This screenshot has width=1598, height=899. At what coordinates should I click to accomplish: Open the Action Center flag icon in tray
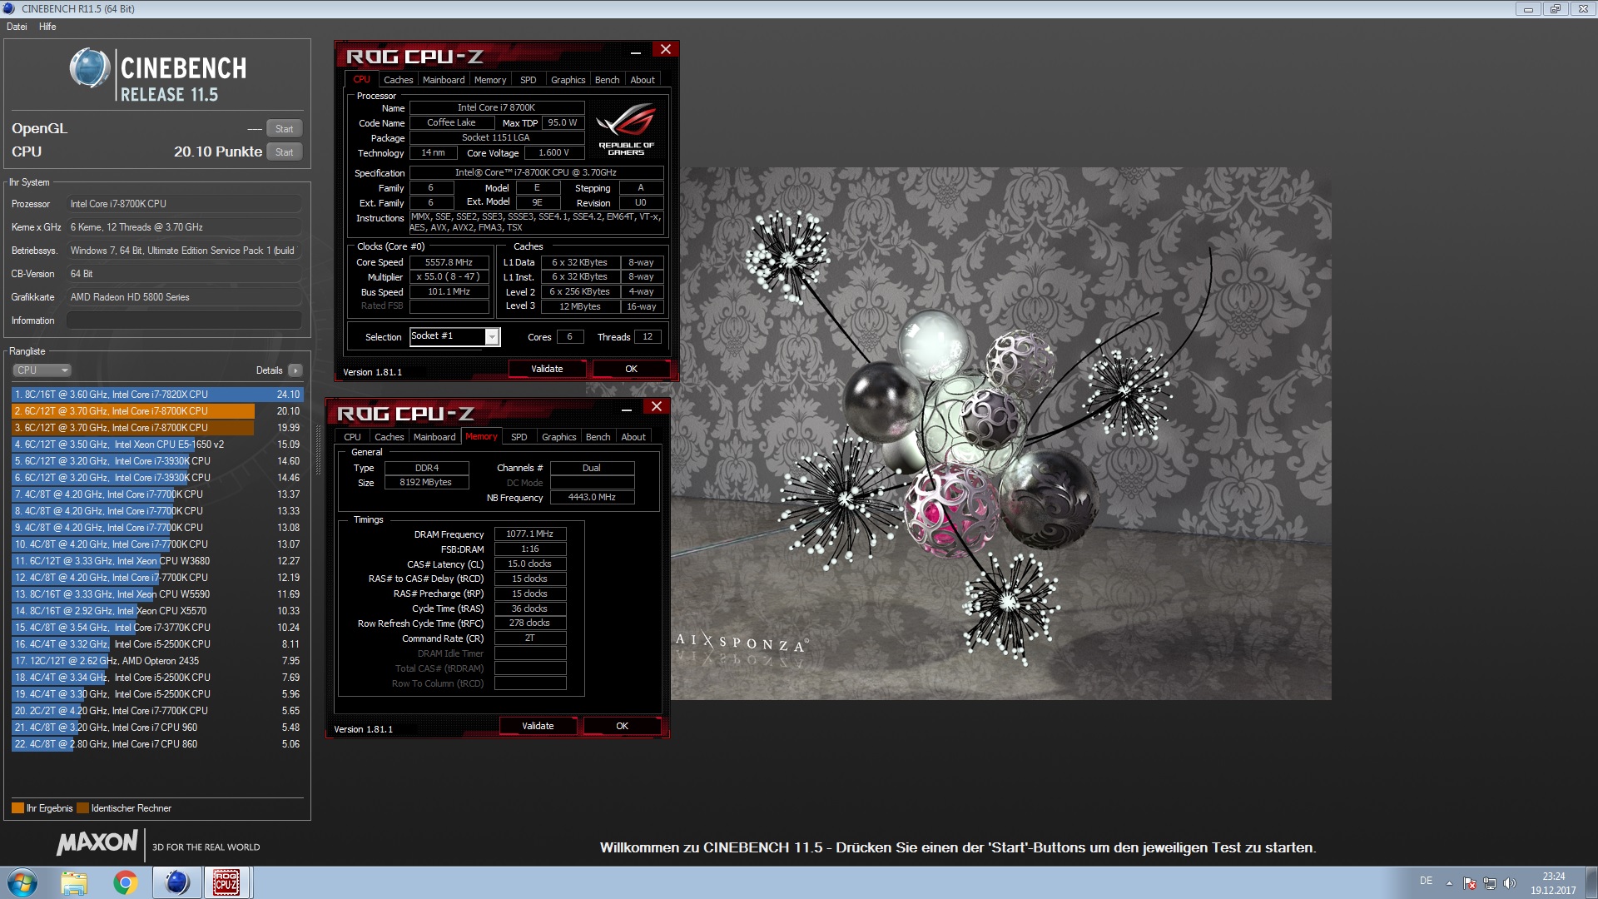coord(1470,883)
